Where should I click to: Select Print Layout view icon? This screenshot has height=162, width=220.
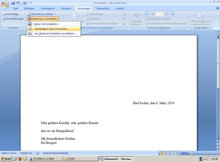162,153
